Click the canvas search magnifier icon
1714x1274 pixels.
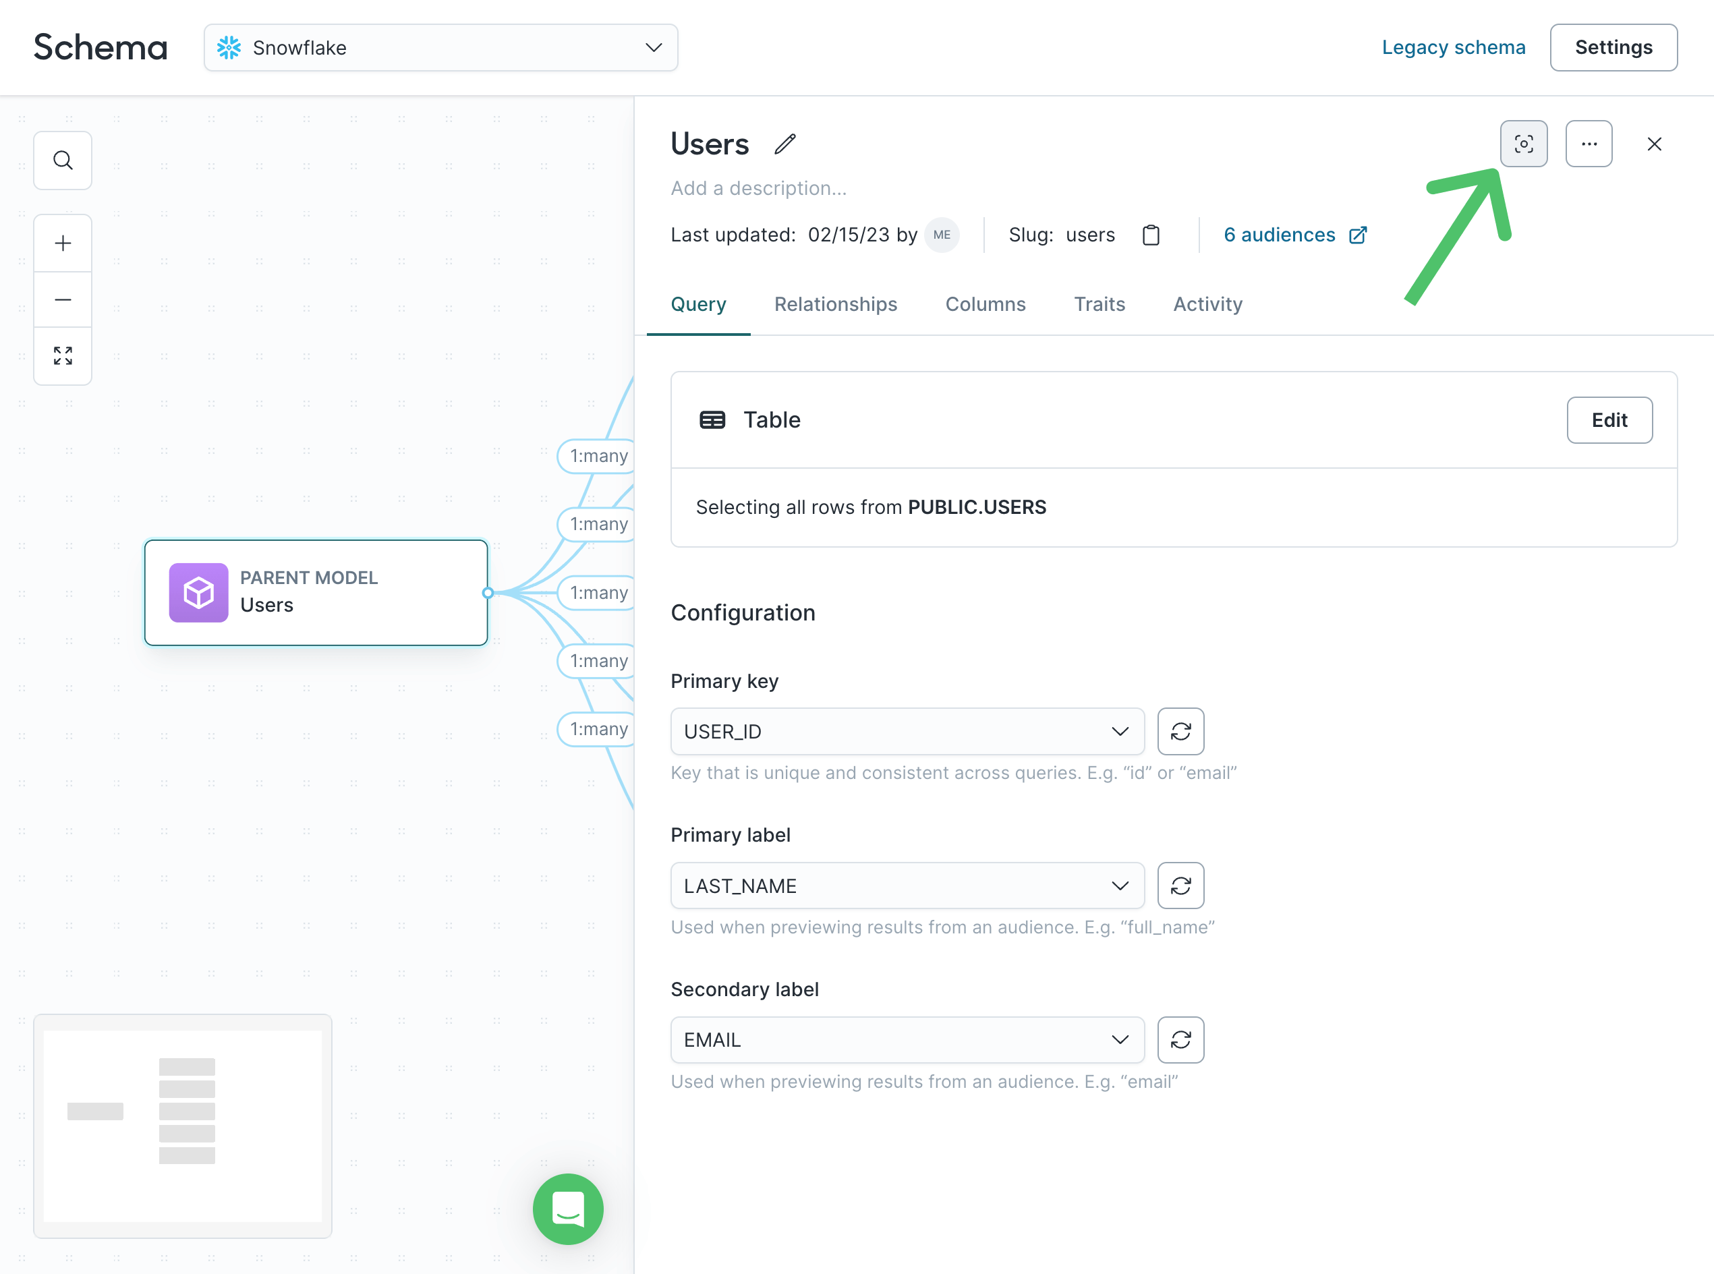(x=63, y=161)
